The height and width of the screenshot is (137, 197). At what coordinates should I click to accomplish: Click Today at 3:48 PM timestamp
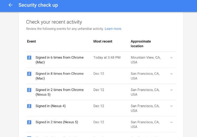(107, 57)
